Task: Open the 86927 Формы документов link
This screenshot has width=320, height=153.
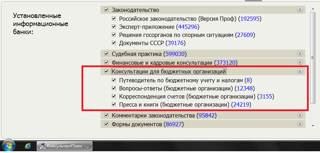Action: (174, 124)
